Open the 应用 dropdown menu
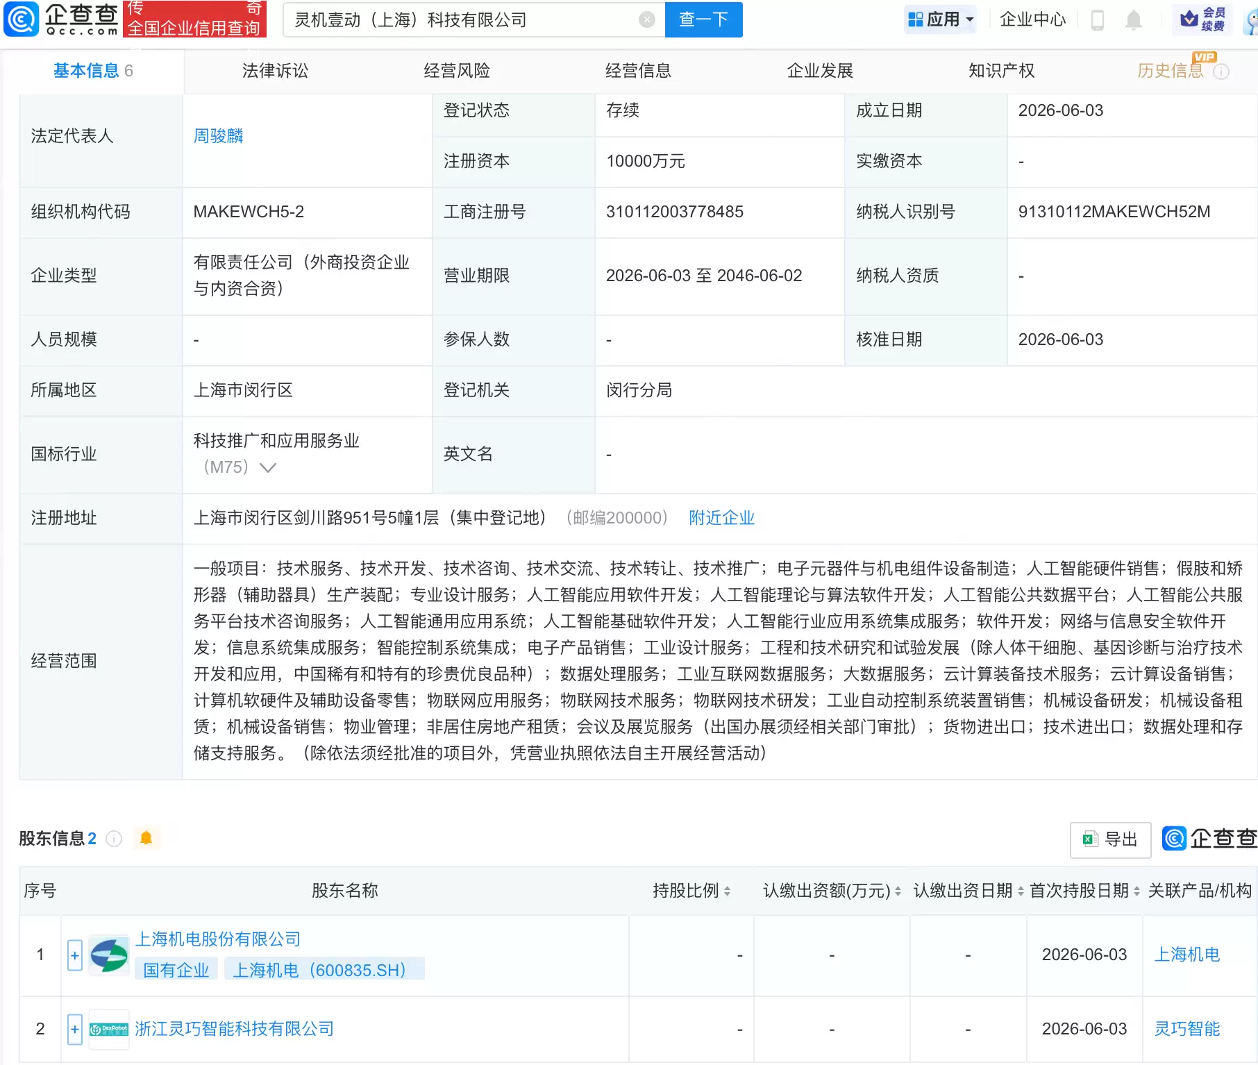Screen dimensions: 1258x1065 941,19
